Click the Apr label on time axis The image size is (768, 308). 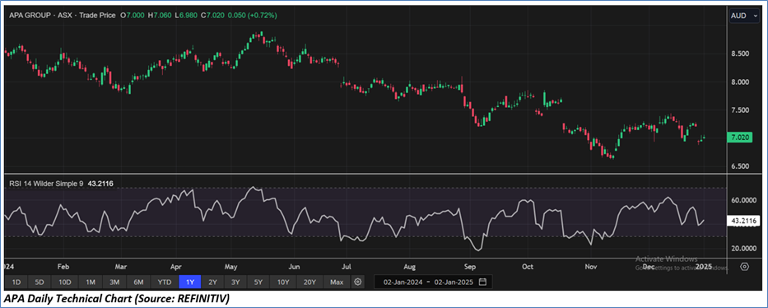tap(176, 267)
